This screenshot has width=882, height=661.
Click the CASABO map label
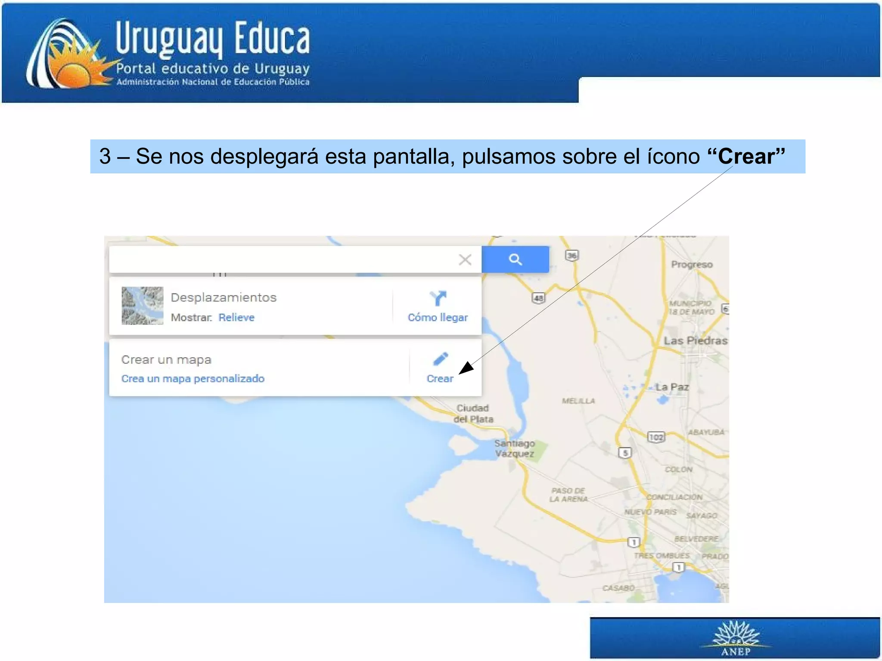[x=618, y=588]
